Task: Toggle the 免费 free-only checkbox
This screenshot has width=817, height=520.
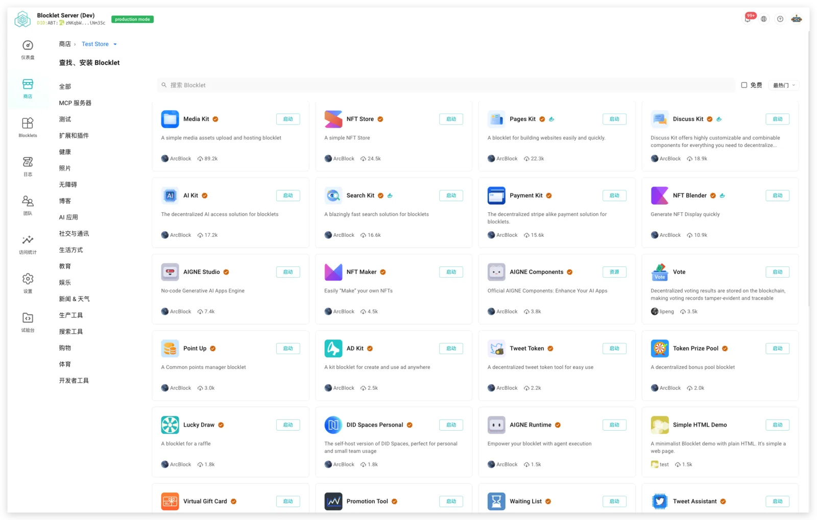Action: (x=744, y=85)
